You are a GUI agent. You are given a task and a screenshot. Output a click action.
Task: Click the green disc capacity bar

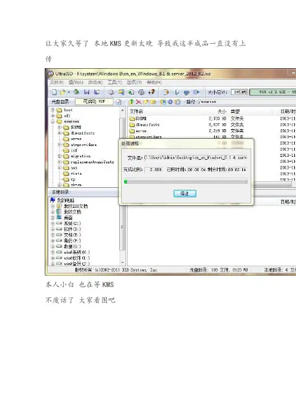pyautogui.click(x=273, y=92)
